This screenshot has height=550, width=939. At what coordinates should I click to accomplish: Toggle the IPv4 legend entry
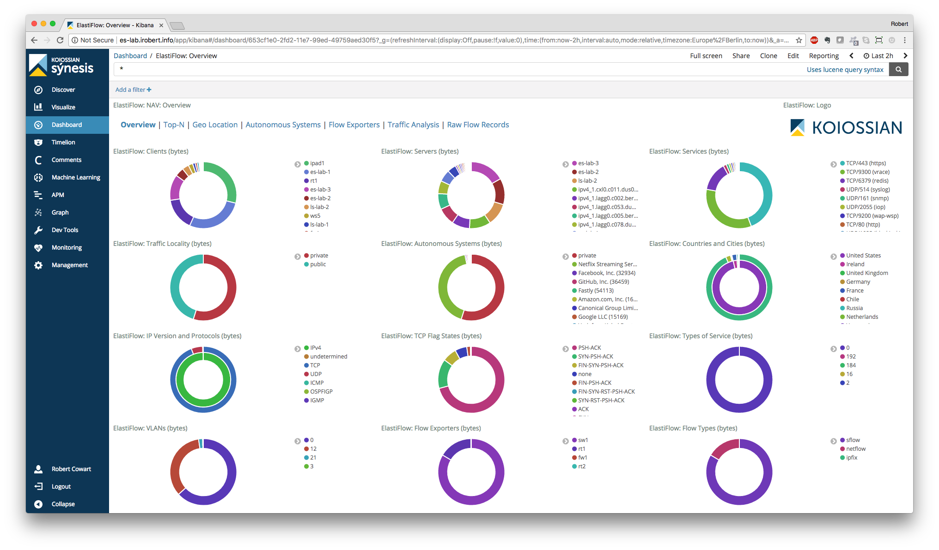315,348
